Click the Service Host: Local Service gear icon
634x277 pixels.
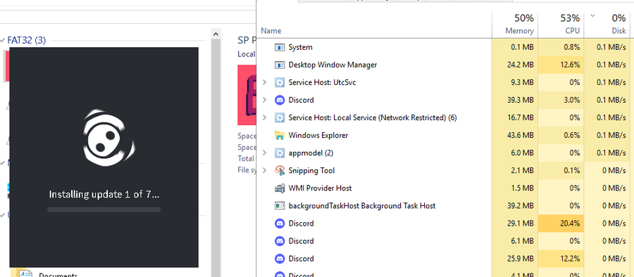[x=280, y=117]
